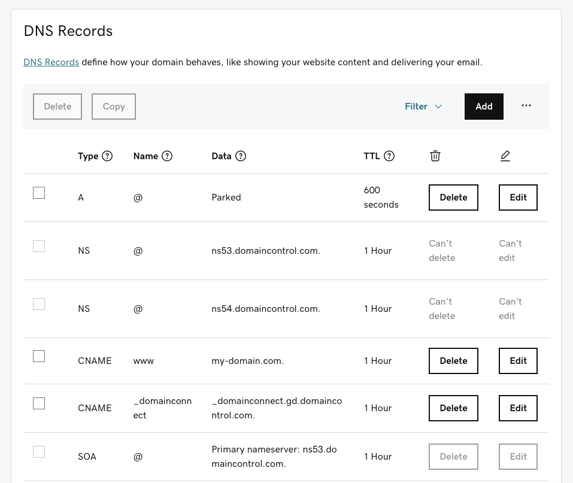Click the question mark next to Data
Screen dimensions: 573x483
[241, 156]
